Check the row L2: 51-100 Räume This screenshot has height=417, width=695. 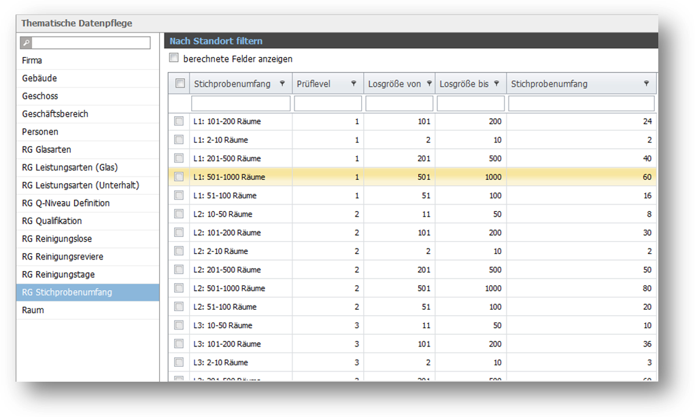pyautogui.click(x=179, y=307)
